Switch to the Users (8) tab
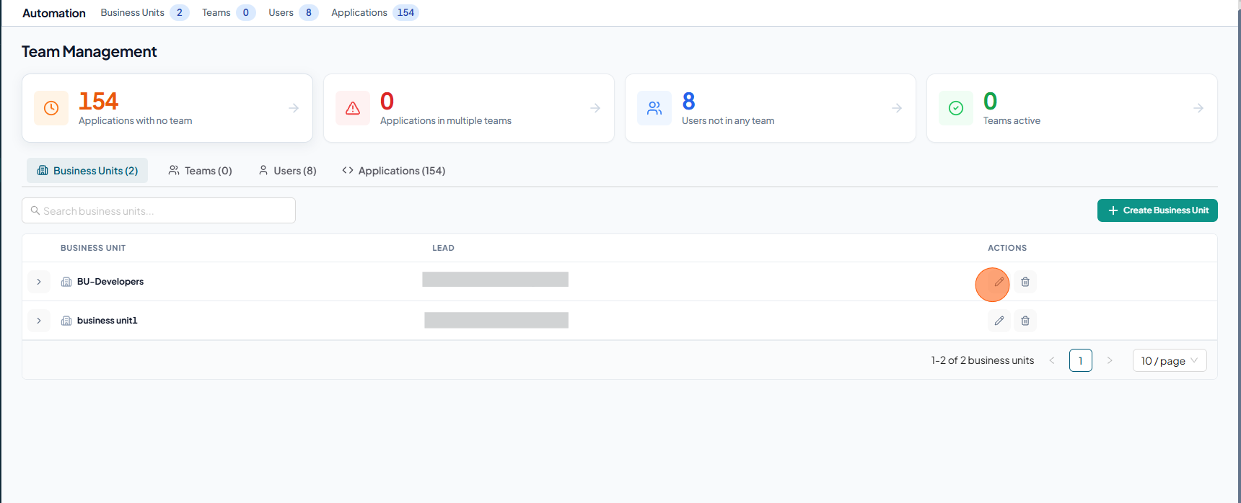 click(x=287, y=171)
